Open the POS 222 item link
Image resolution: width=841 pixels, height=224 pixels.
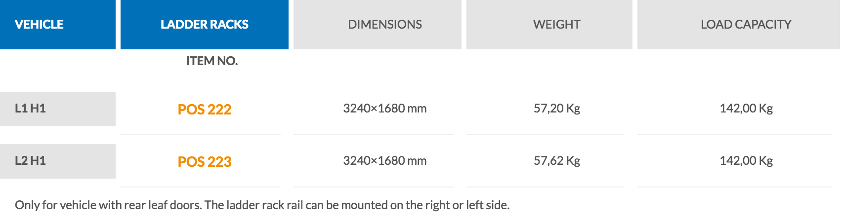coord(204,109)
